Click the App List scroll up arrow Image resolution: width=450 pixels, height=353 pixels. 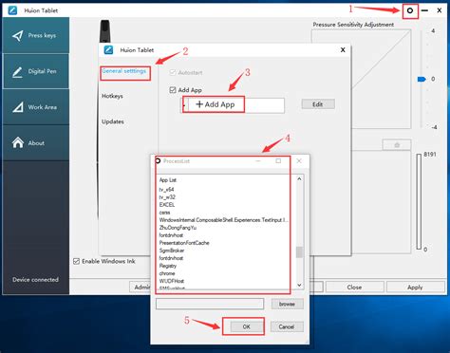[299, 179]
